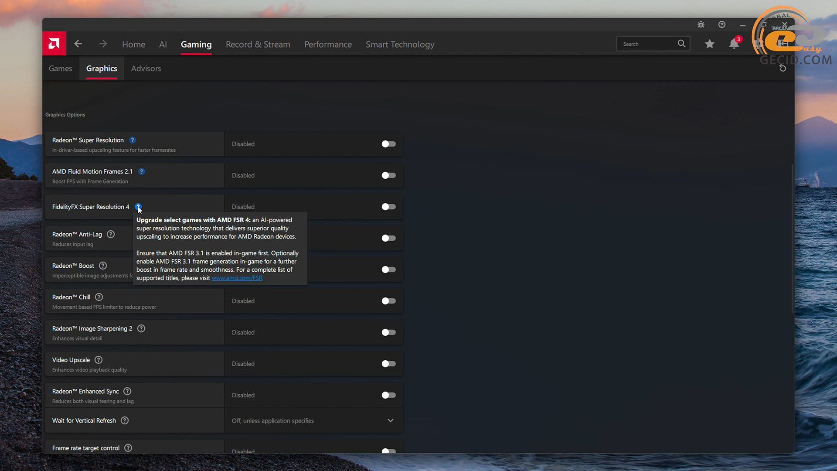Screen dimensions: 837x471
Task: Toggle Radeon Image Sharpening 2 on
Action: [x=388, y=332]
